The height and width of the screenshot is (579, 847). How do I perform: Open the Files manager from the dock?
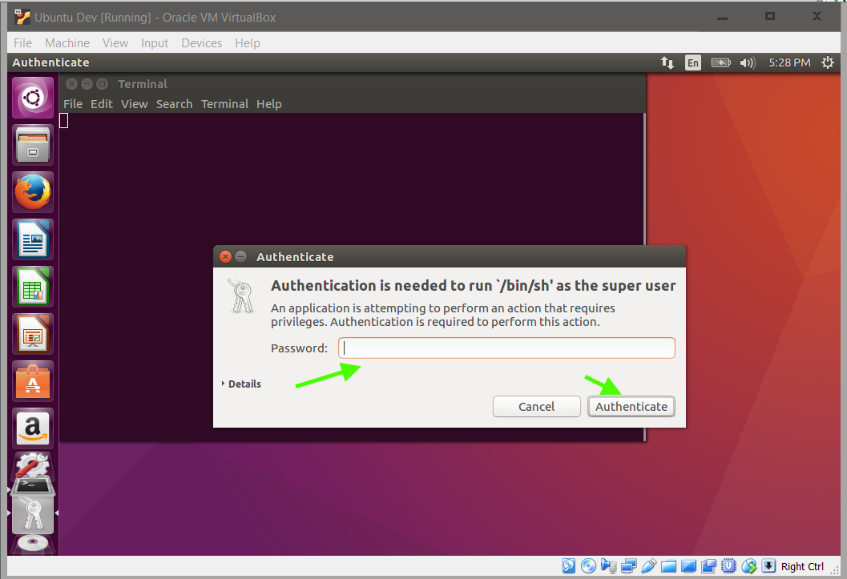tap(33, 145)
